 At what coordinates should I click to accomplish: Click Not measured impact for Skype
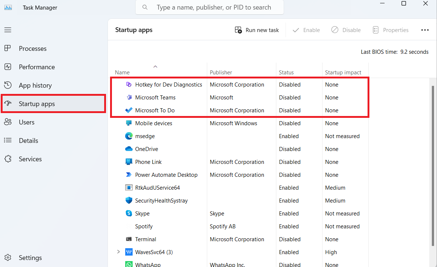(x=342, y=213)
